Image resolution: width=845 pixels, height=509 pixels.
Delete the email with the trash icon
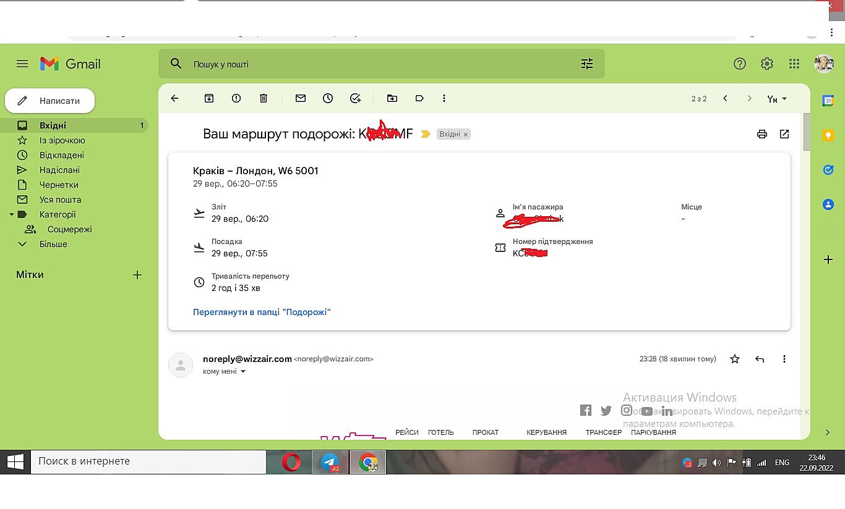click(x=264, y=98)
